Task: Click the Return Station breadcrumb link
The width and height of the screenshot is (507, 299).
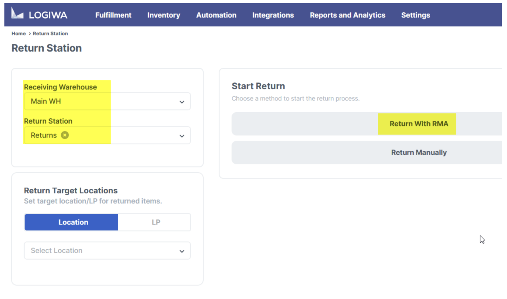Action: (x=50, y=33)
